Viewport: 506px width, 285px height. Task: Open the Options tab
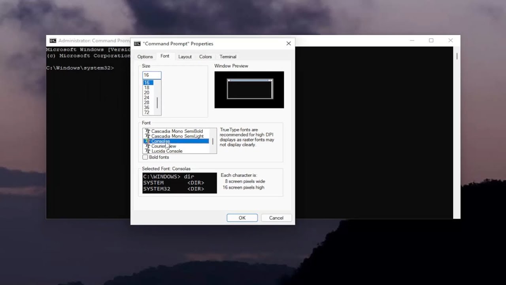coord(145,57)
